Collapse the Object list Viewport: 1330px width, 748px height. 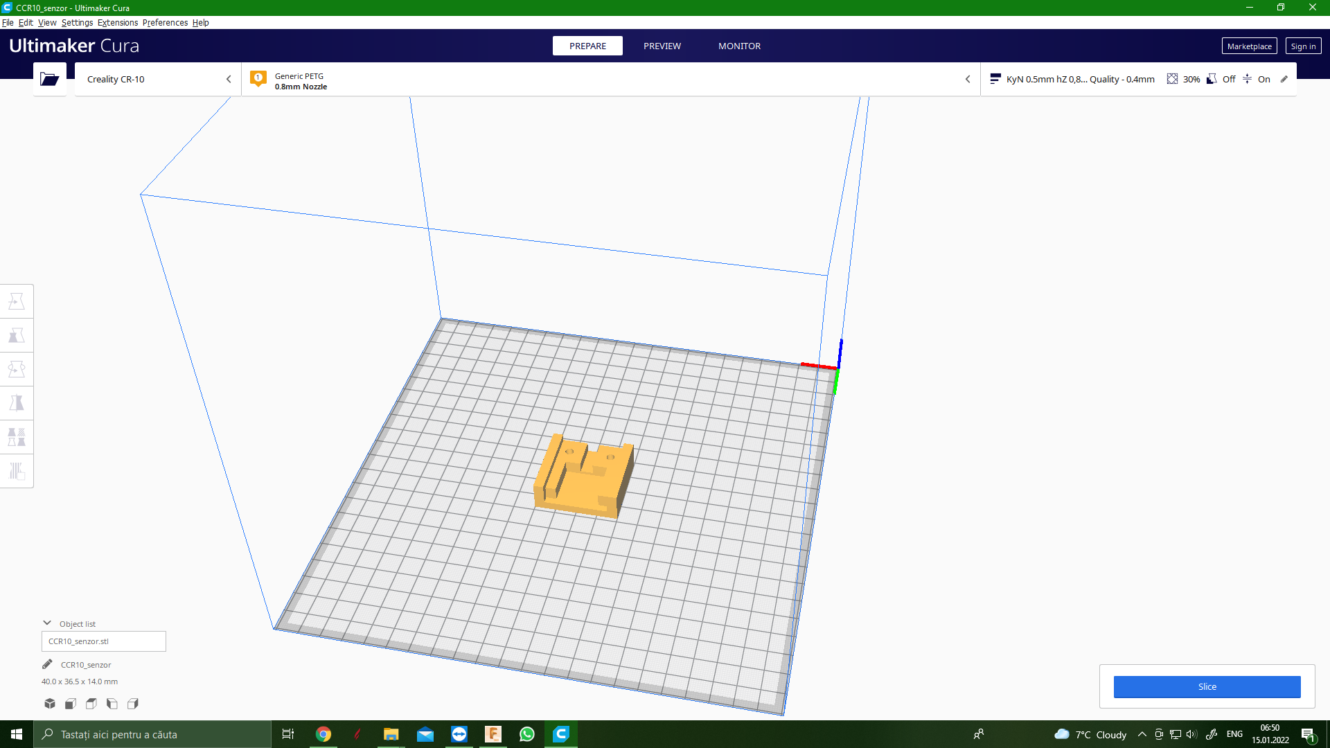coord(47,623)
